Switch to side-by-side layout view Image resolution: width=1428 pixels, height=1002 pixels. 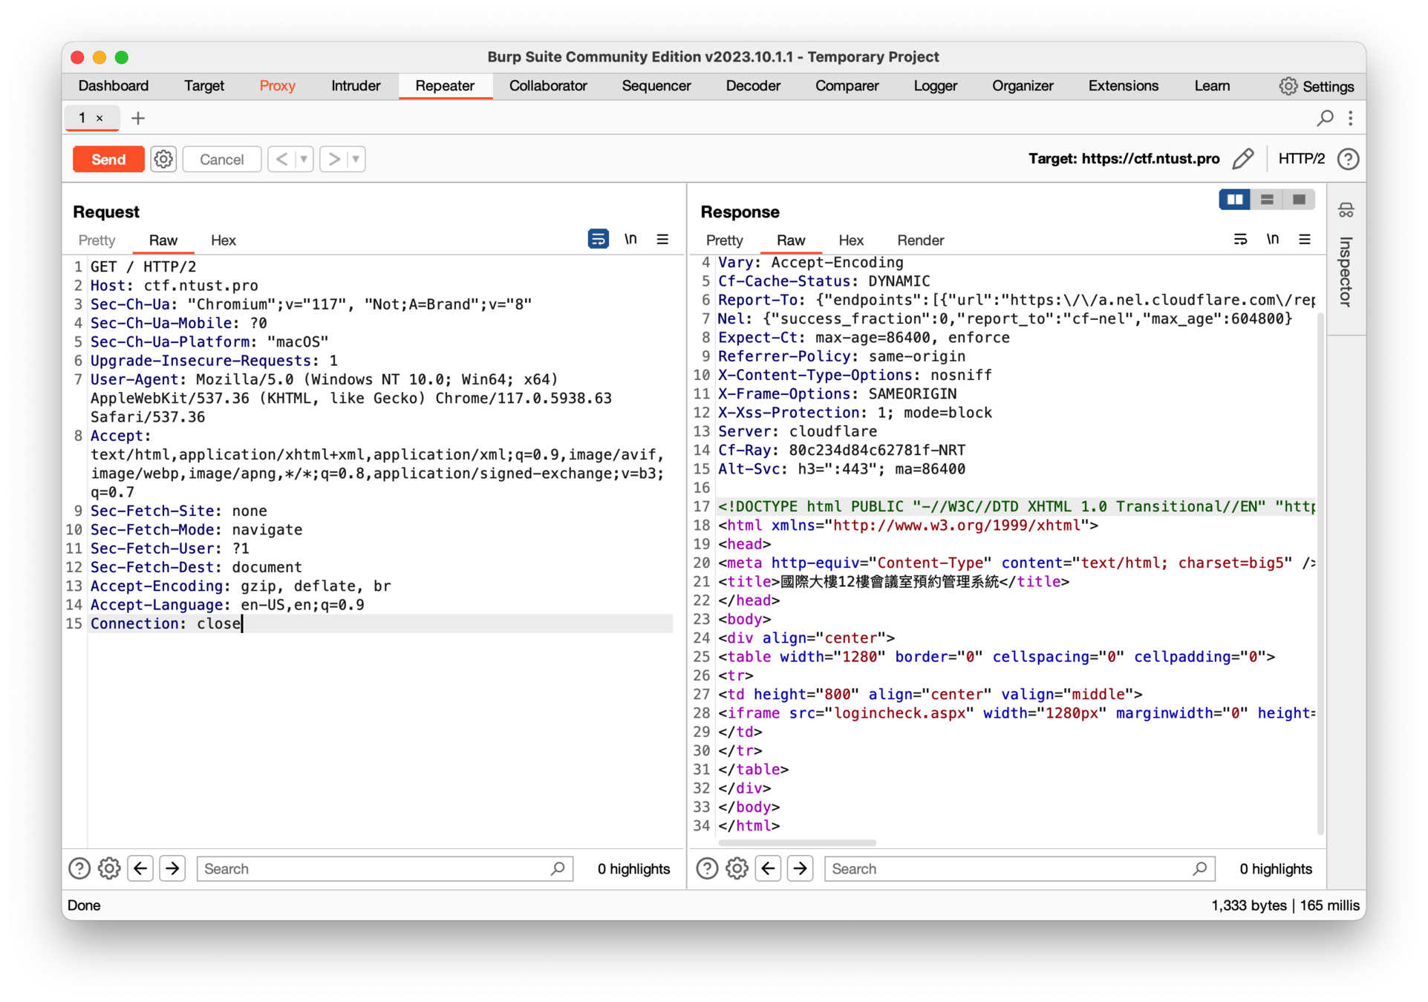tap(1235, 200)
